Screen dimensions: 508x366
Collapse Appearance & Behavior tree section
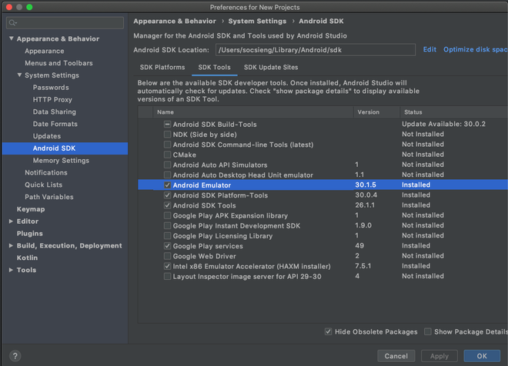(12, 38)
